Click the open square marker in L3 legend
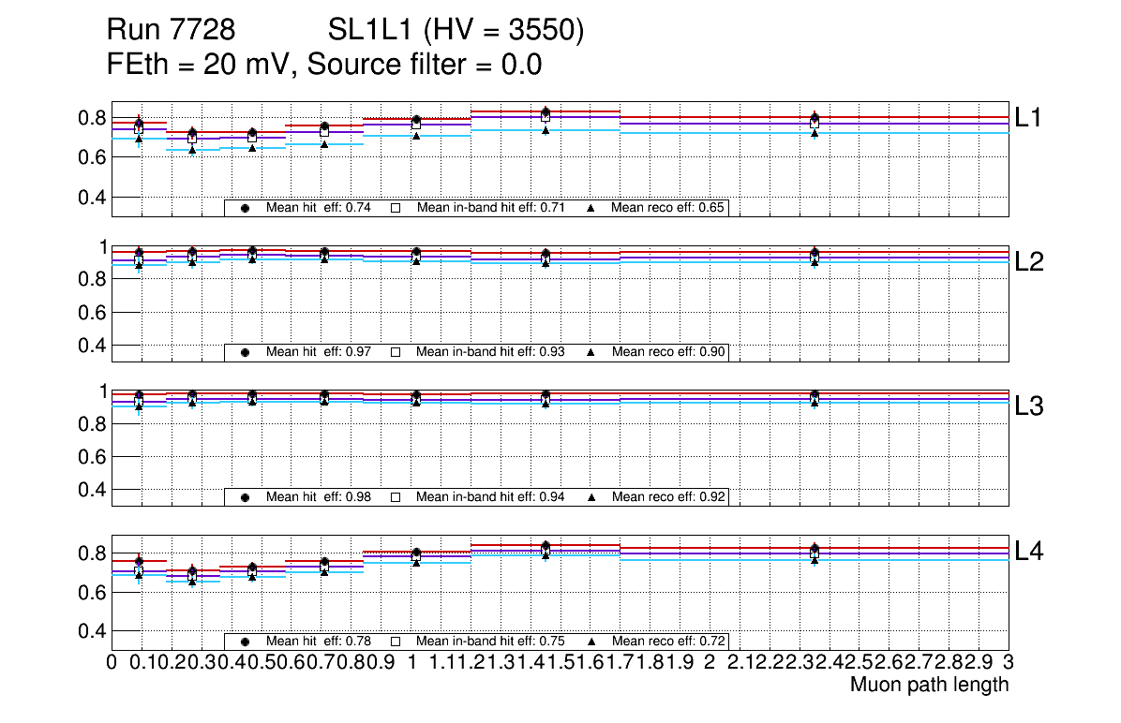Image resolution: width=1121 pixels, height=723 pixels. point(396,497)
